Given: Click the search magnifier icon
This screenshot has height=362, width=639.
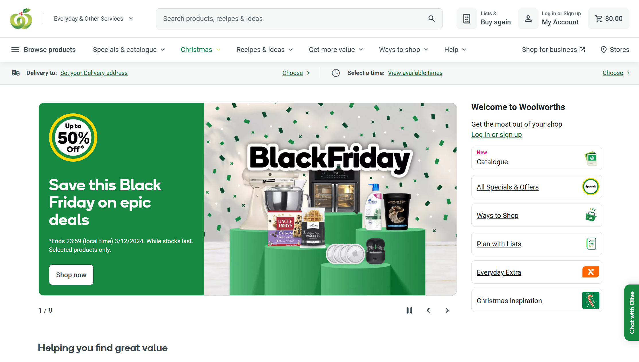Looking at the screenshot, I should point(432,19).
